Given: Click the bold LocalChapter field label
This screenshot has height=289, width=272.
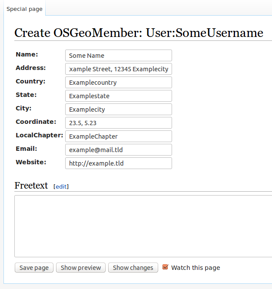Looking at the screenshot, I should click(x=39, y=135).
